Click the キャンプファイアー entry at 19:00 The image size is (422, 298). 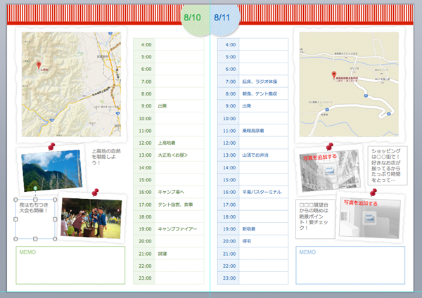click(x=177, y=229)
